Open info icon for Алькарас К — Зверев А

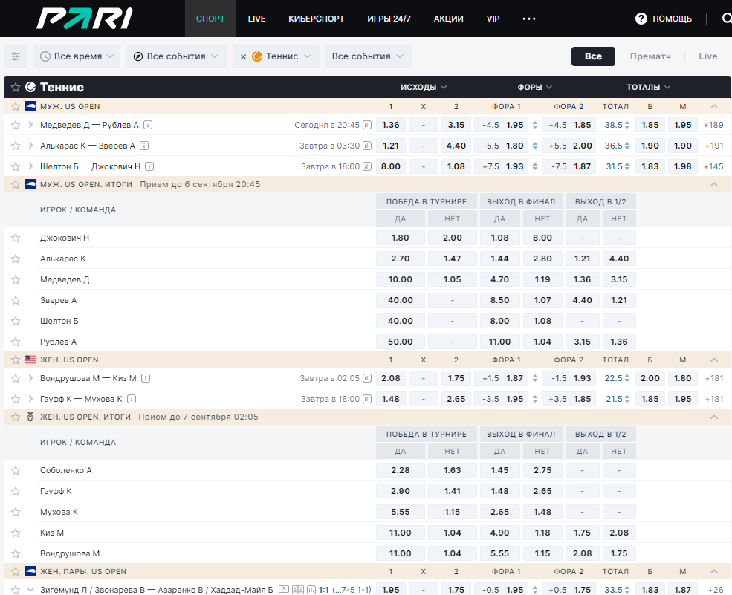(144, 146)
